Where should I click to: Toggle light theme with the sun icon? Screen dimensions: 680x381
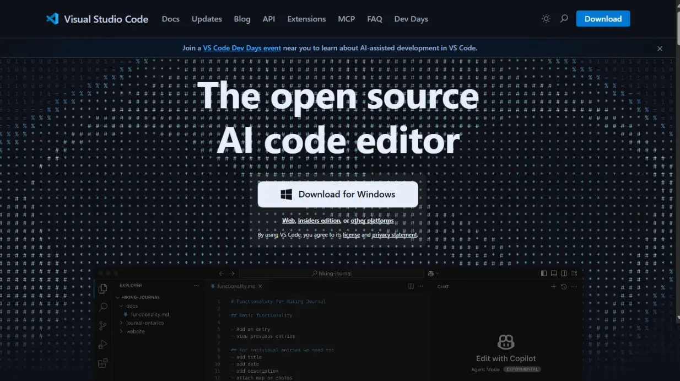point(546,18)
